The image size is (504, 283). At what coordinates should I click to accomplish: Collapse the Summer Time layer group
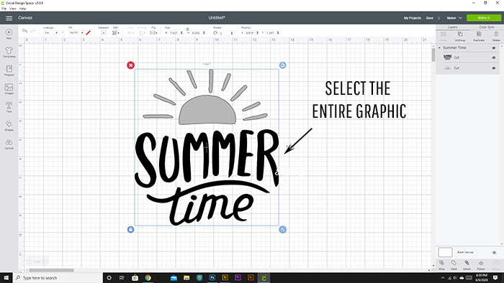pos(439,47)
